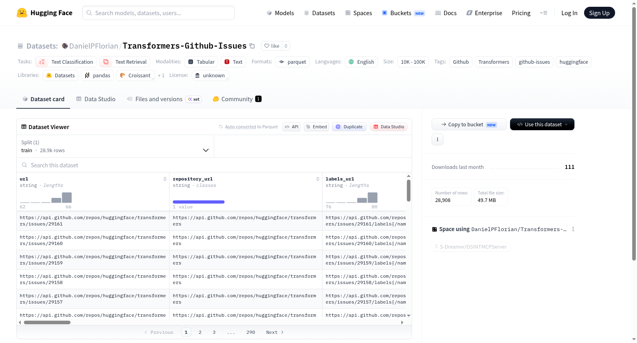Jump to page 290
Viewport: 637px width, 343px height.
(250, 332)
